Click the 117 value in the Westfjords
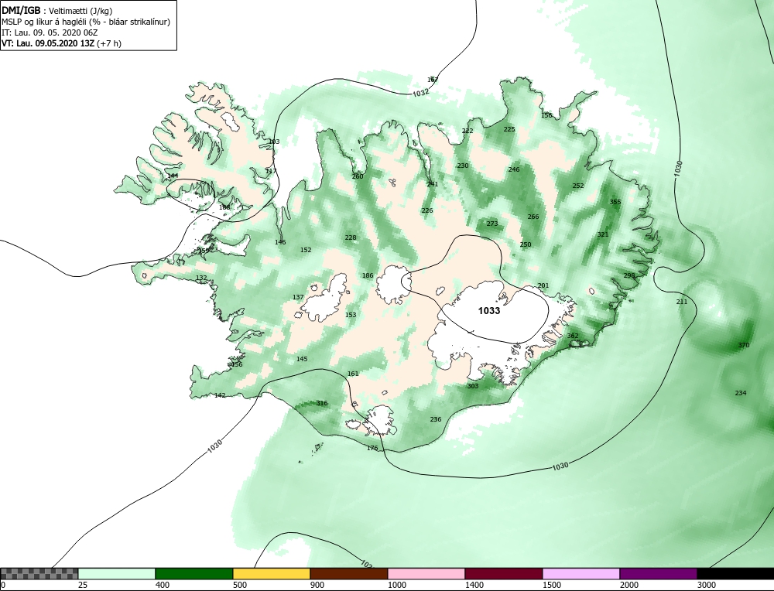This screenshot has height=591, width=774. tap(271, 171)
